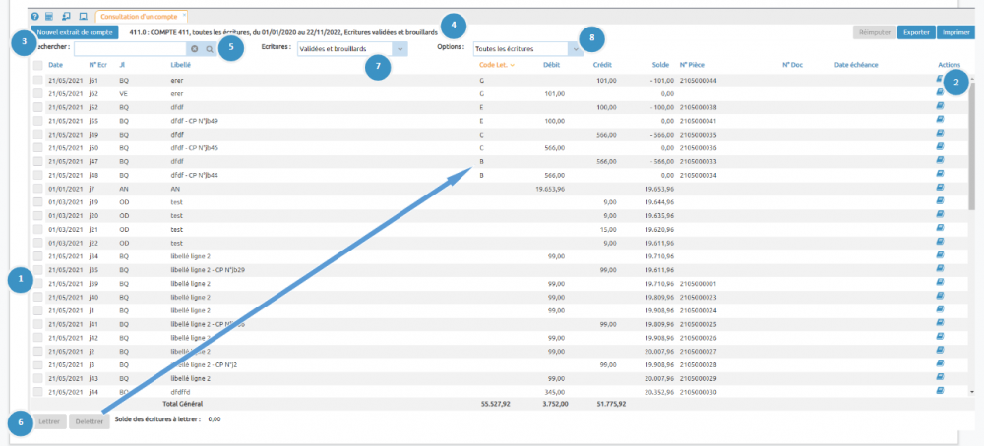Focus the Rechercher search field

[x=130, y=48]
